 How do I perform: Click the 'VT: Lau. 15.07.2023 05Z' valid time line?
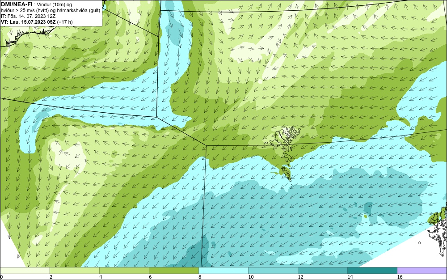37,22
